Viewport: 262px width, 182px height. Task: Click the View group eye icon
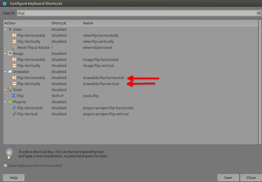point(10,29)
